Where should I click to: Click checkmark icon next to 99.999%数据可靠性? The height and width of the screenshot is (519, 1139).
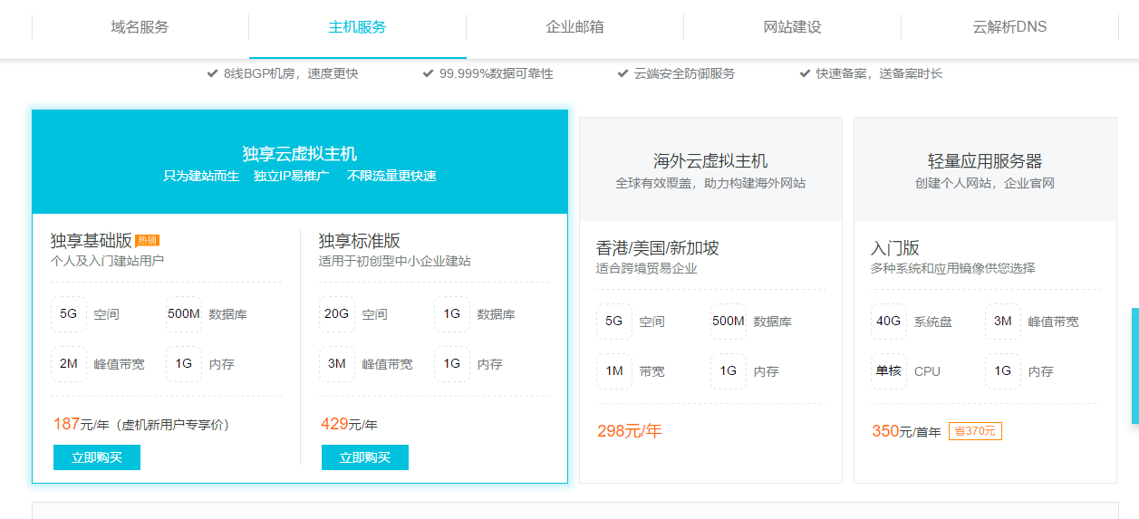428,73
